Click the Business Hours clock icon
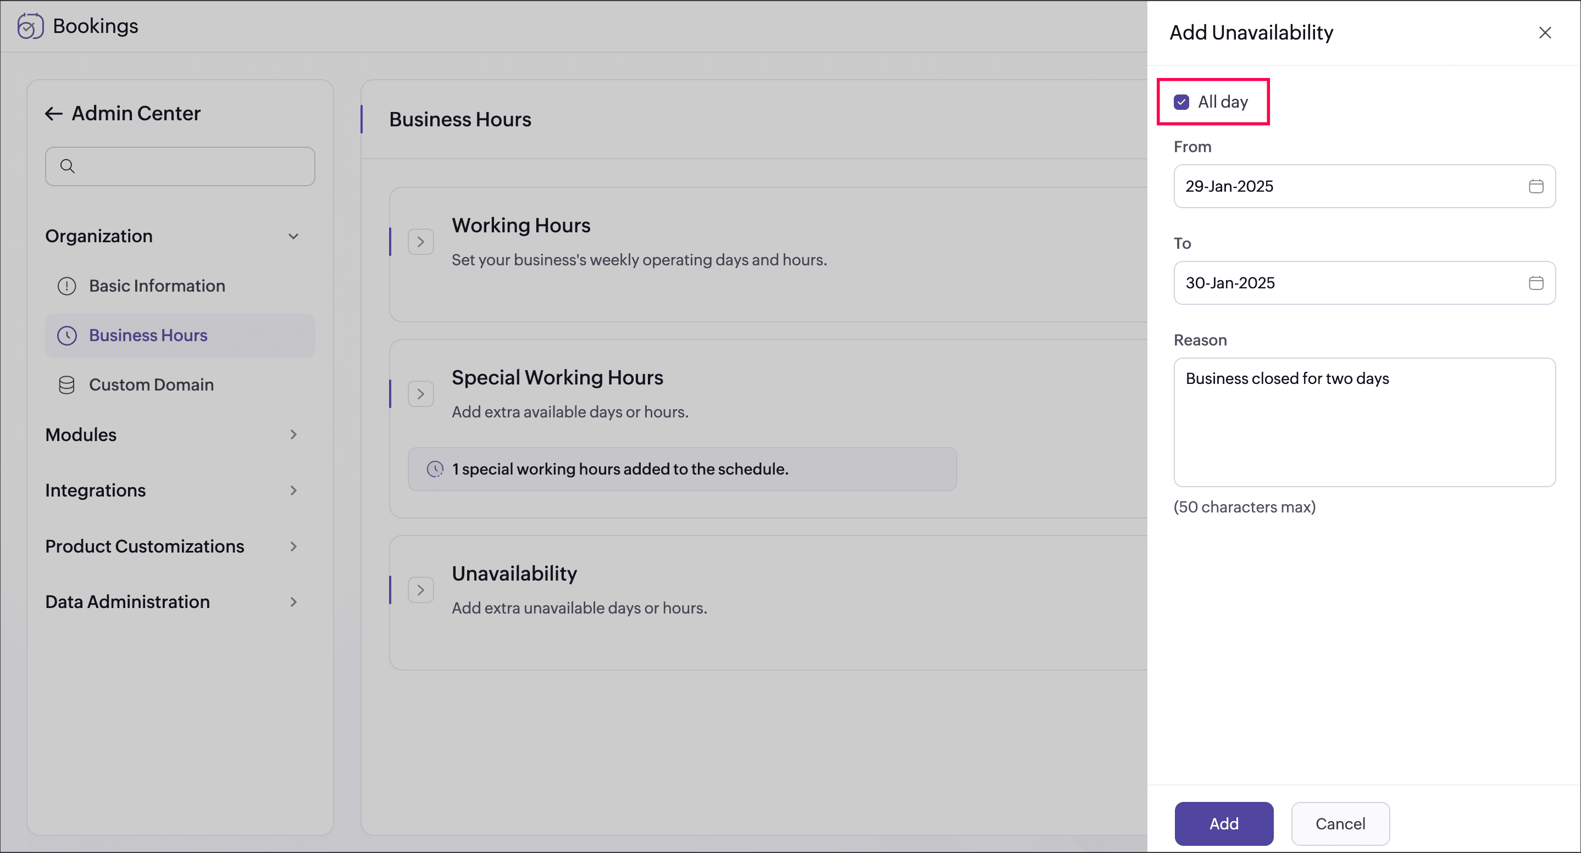The image size is (1581, 853). click(x=67, y=336)
